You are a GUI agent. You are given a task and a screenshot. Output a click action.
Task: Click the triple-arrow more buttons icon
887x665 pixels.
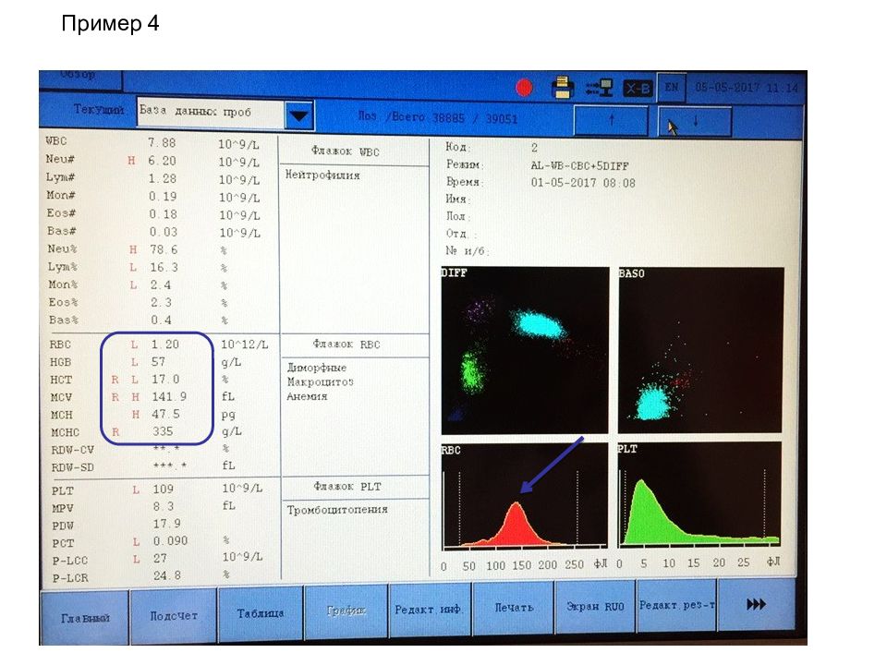pos(757,604)
